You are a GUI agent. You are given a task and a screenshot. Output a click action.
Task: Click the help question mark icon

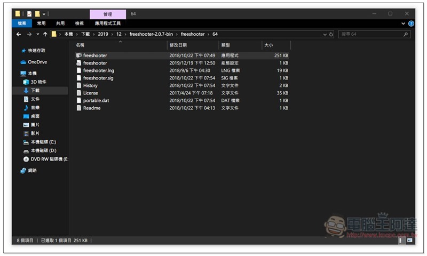coord(411,23)
